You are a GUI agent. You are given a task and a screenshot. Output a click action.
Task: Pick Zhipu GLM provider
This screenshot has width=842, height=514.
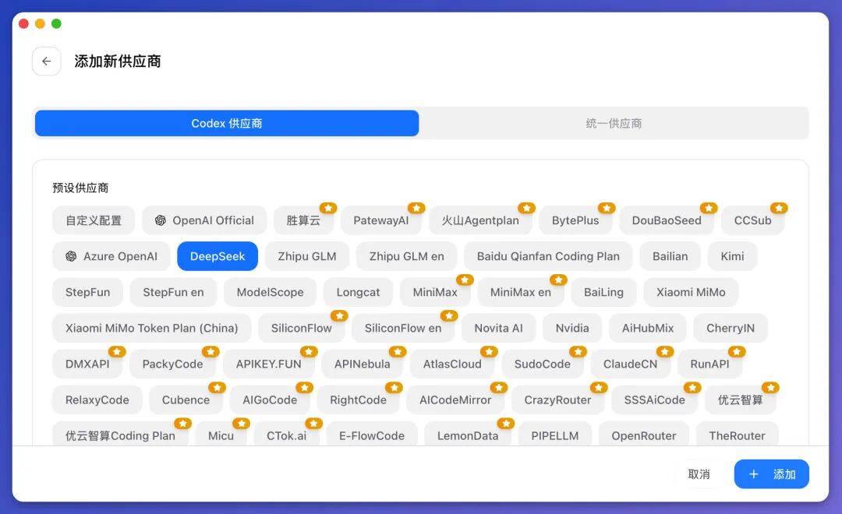click(307, 256)
